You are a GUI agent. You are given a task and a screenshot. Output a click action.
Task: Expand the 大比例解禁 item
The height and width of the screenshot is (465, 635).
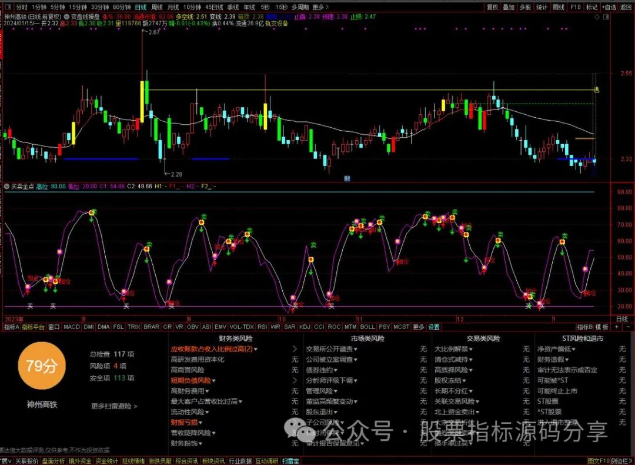[x=453, y=348]
